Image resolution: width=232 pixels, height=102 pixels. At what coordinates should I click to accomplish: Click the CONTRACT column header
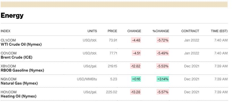click(190, 31)
